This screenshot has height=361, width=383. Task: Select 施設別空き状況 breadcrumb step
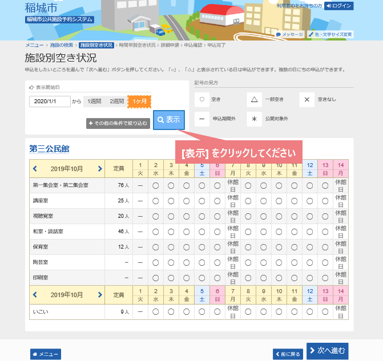coord(96,45)
